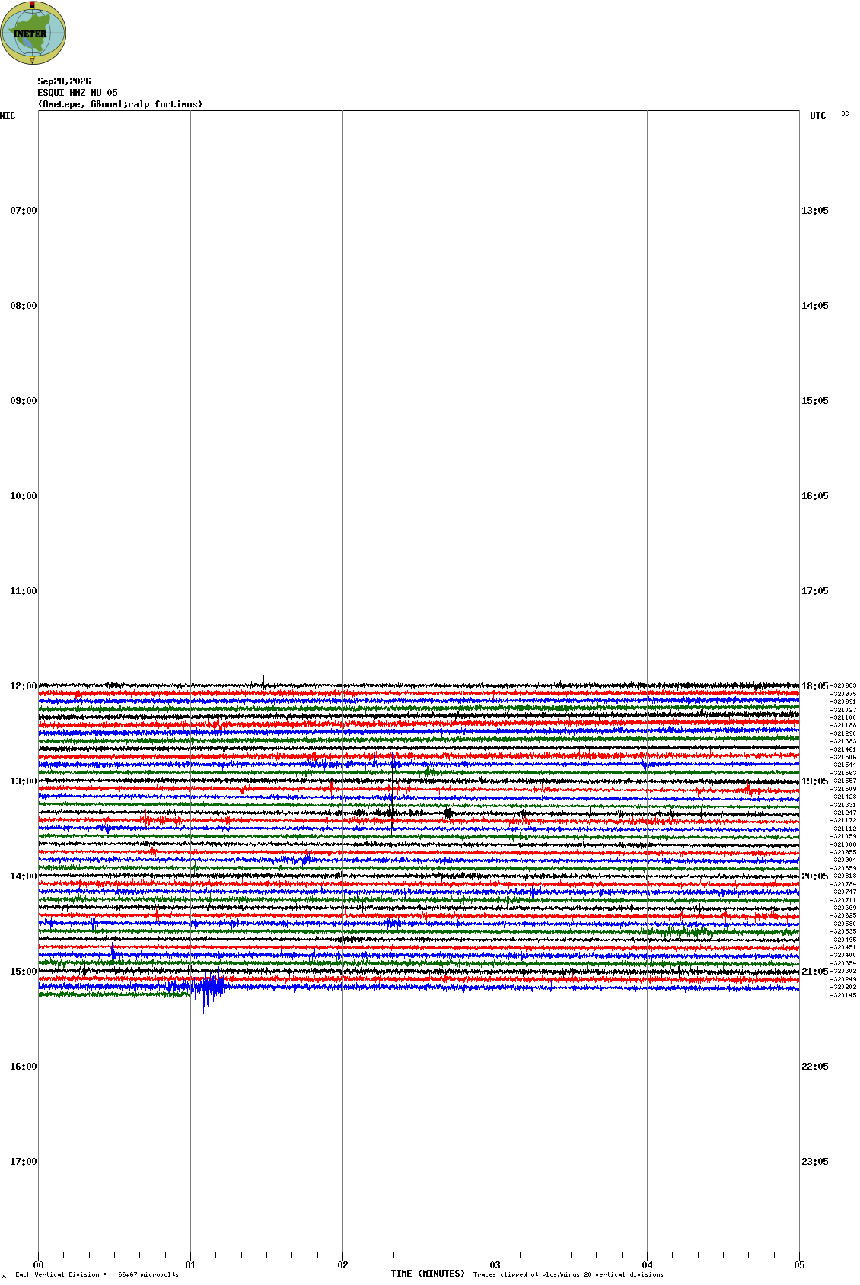Image resolution: width=860 pixels, height=1285 pixels.
Task: Select the 07:00 local time label
Action: tap(24, 211)
